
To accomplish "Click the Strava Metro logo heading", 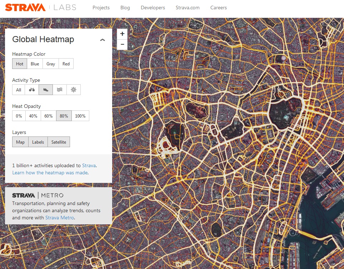I will click(x=38, y=195).
